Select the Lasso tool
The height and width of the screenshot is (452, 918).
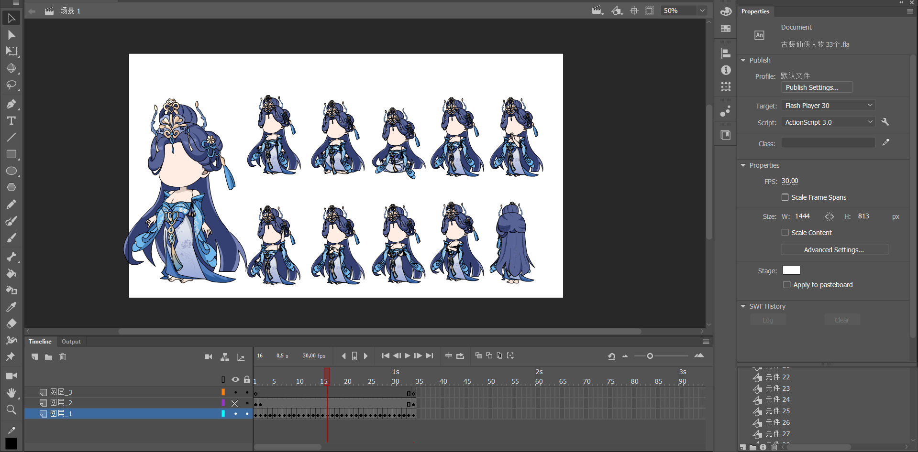pyautogui.click(x=11, y=86)
